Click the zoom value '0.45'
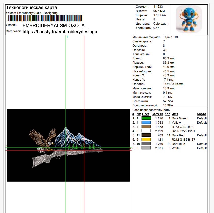The image size is (214, 213). click(x=156, y=28)
